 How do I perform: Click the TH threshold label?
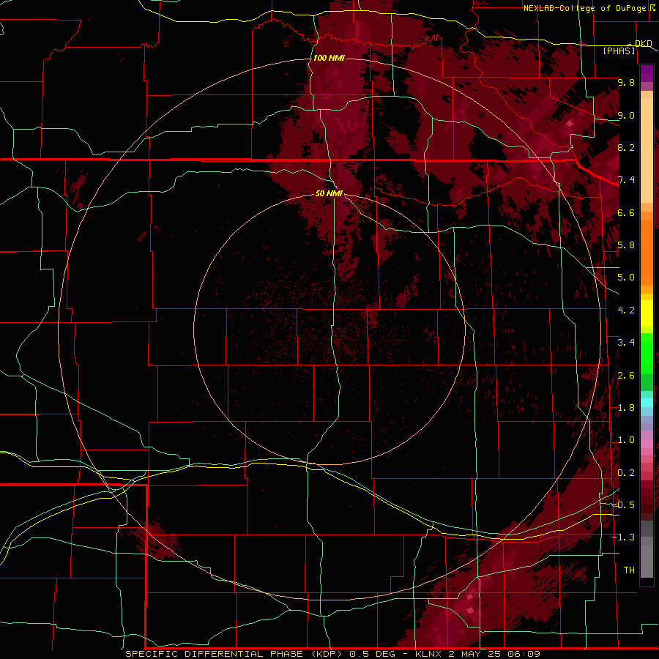(x=629, y=570)
